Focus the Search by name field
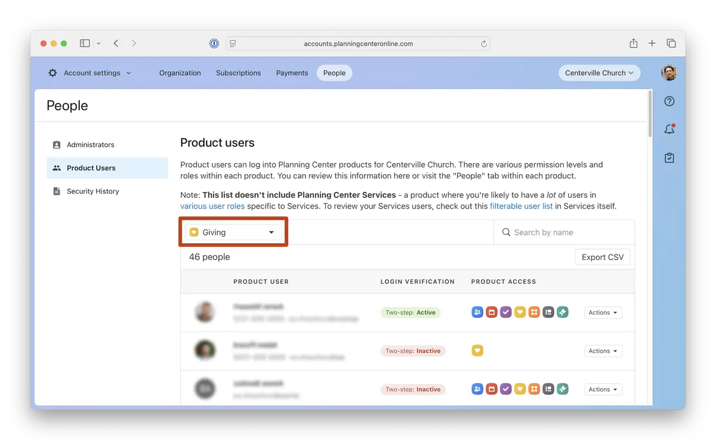The image size is (716, 440). (564, 233)
